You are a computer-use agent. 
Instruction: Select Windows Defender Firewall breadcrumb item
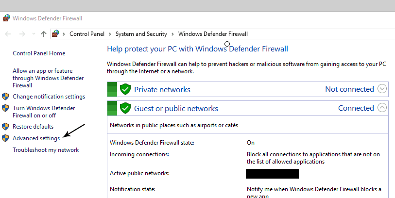coord(213,34)
